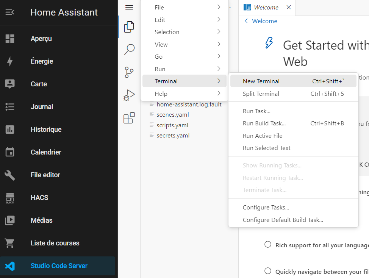Screen dimensions: 369x278
Task: Click the lightning icon beside Get Started
Action: point(269,43)
